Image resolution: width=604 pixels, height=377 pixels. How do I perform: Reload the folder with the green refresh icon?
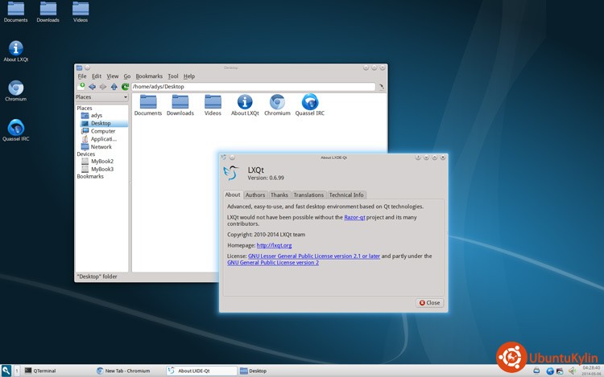(x=125, y=86)
